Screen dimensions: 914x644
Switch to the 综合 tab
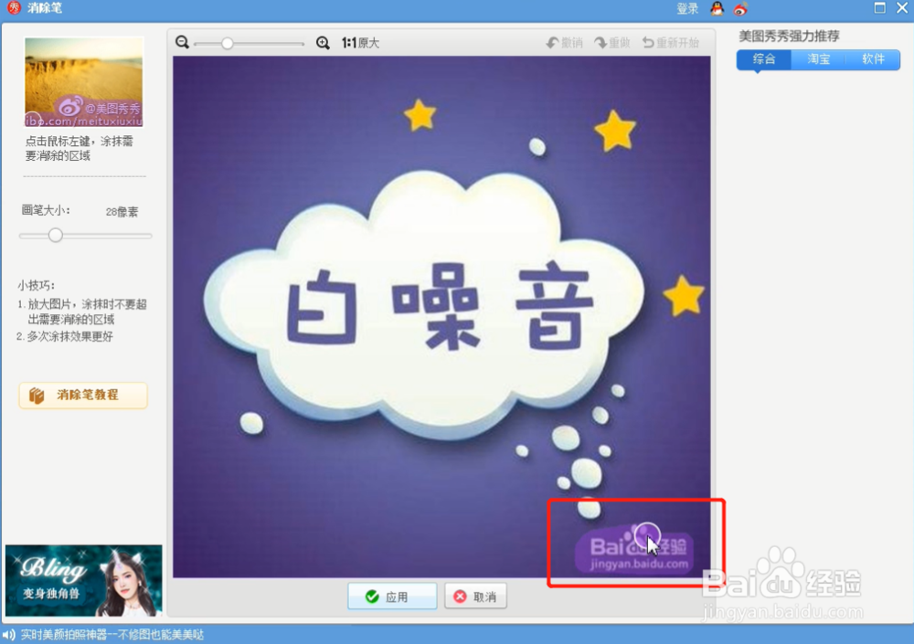(x=763, y=59)
